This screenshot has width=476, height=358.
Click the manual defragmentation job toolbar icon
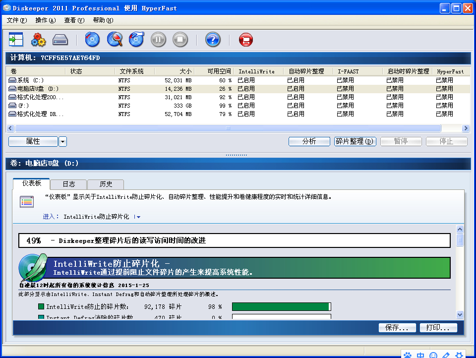[137, 40]
